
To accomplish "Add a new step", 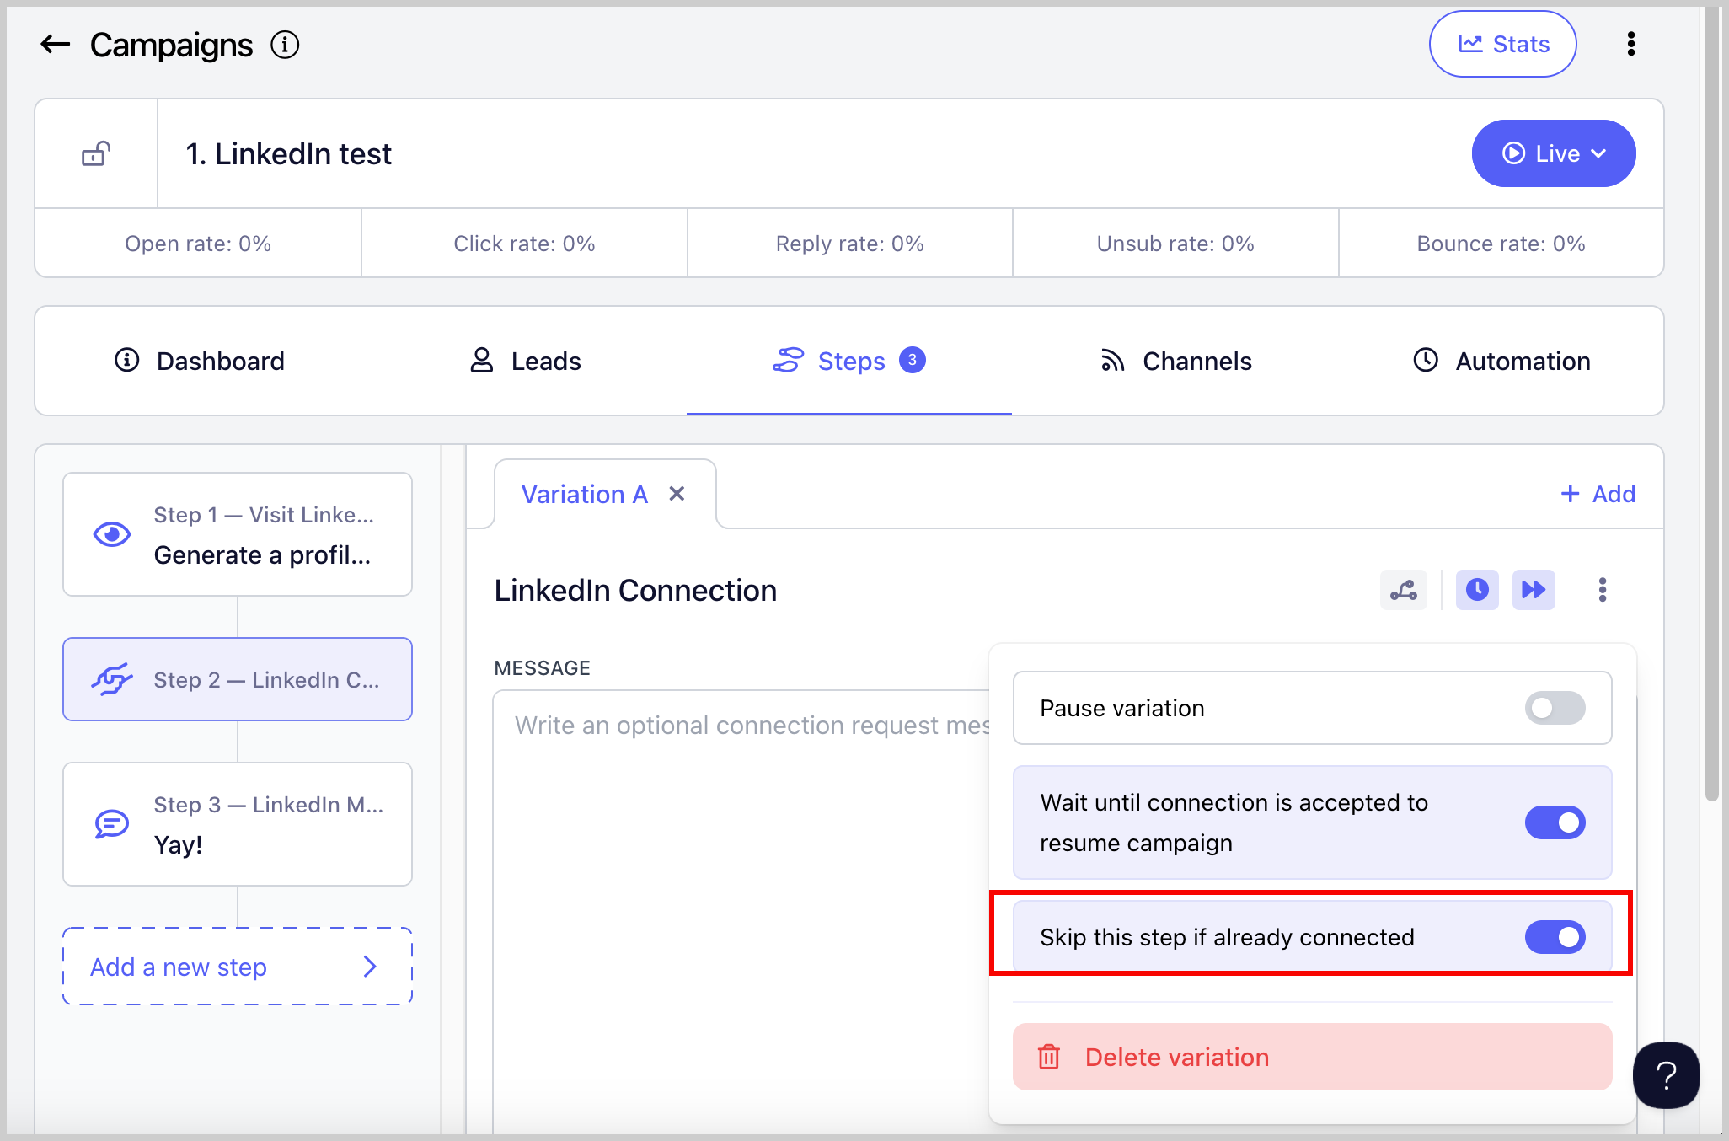I will (x=238, y=967).
